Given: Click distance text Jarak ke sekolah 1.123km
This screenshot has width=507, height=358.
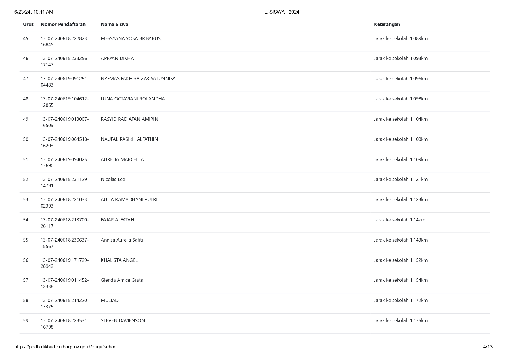Looking at the screenshot, I should 401,199.
